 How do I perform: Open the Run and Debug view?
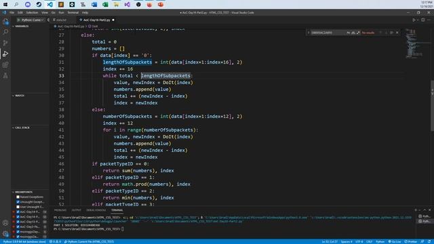point(5,54)
